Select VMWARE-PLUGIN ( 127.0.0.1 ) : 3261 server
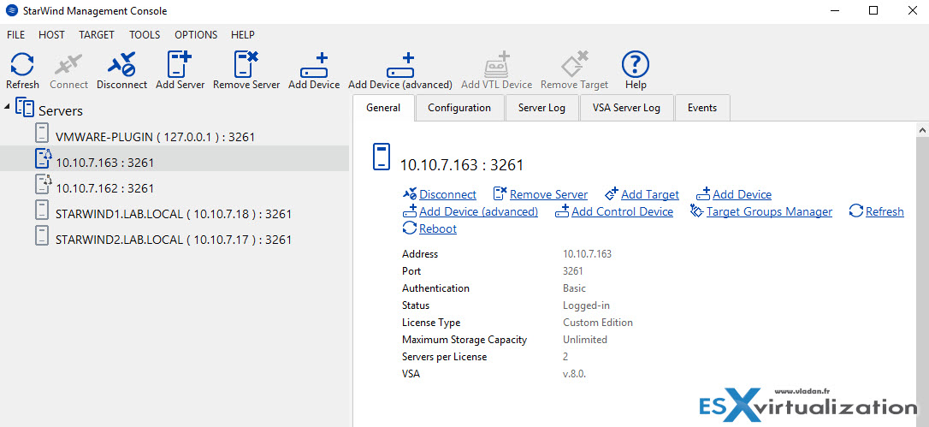This screenshot has width=929, height=427. [155, 137]
